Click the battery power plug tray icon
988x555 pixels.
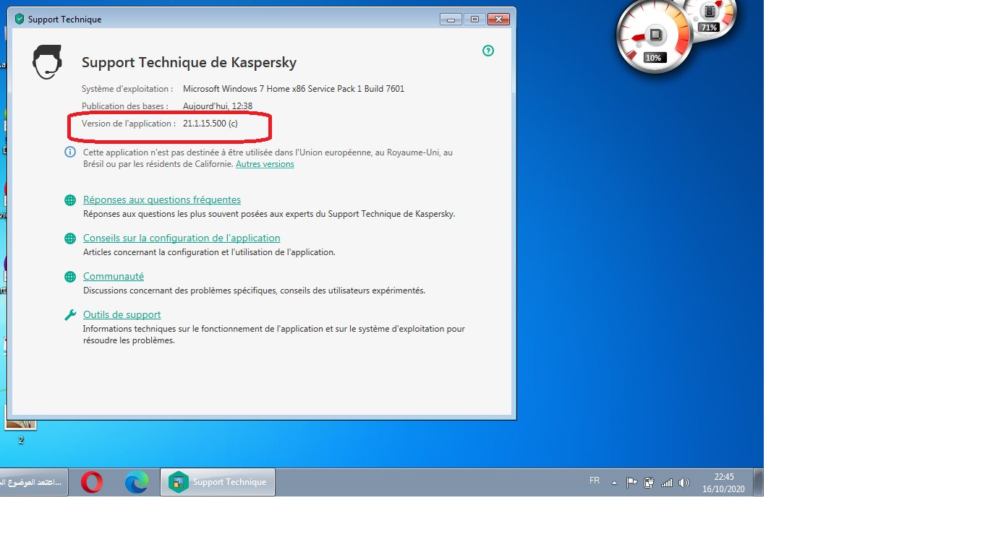(649, 483)
